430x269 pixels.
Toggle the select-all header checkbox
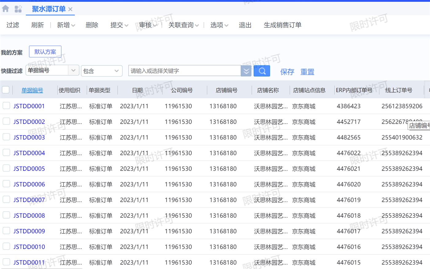6,90
